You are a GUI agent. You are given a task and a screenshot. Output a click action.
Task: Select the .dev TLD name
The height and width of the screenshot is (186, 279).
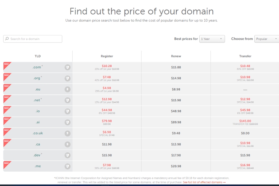37,155
